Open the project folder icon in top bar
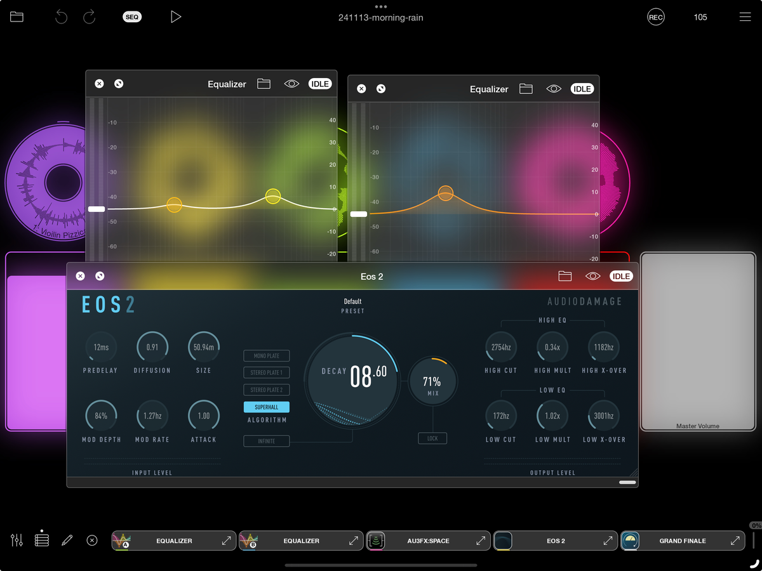This screenshot has width=762, height=571. click(17, 17)
